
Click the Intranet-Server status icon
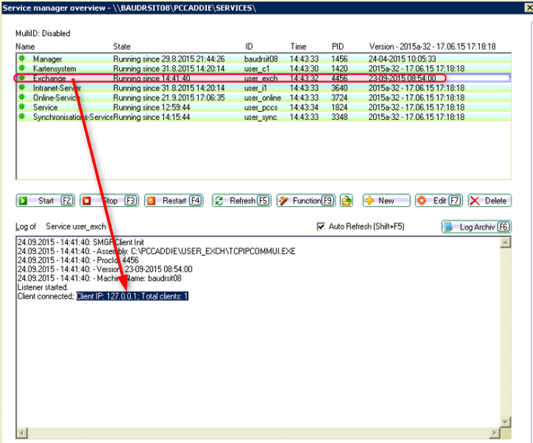[x=22, y=88]
